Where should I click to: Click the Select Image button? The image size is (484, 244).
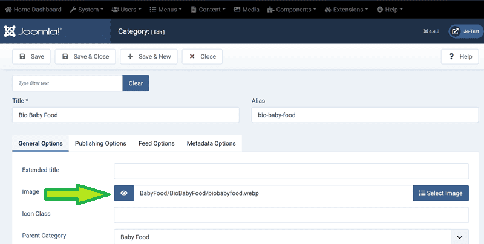pyautogui.click(x=440, y=193)
